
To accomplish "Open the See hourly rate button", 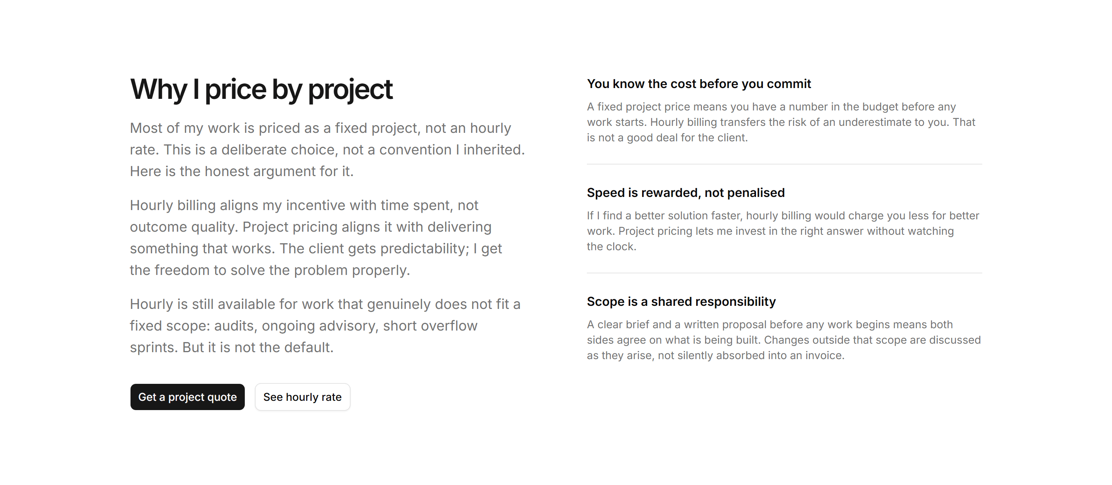I will [302, 397].
